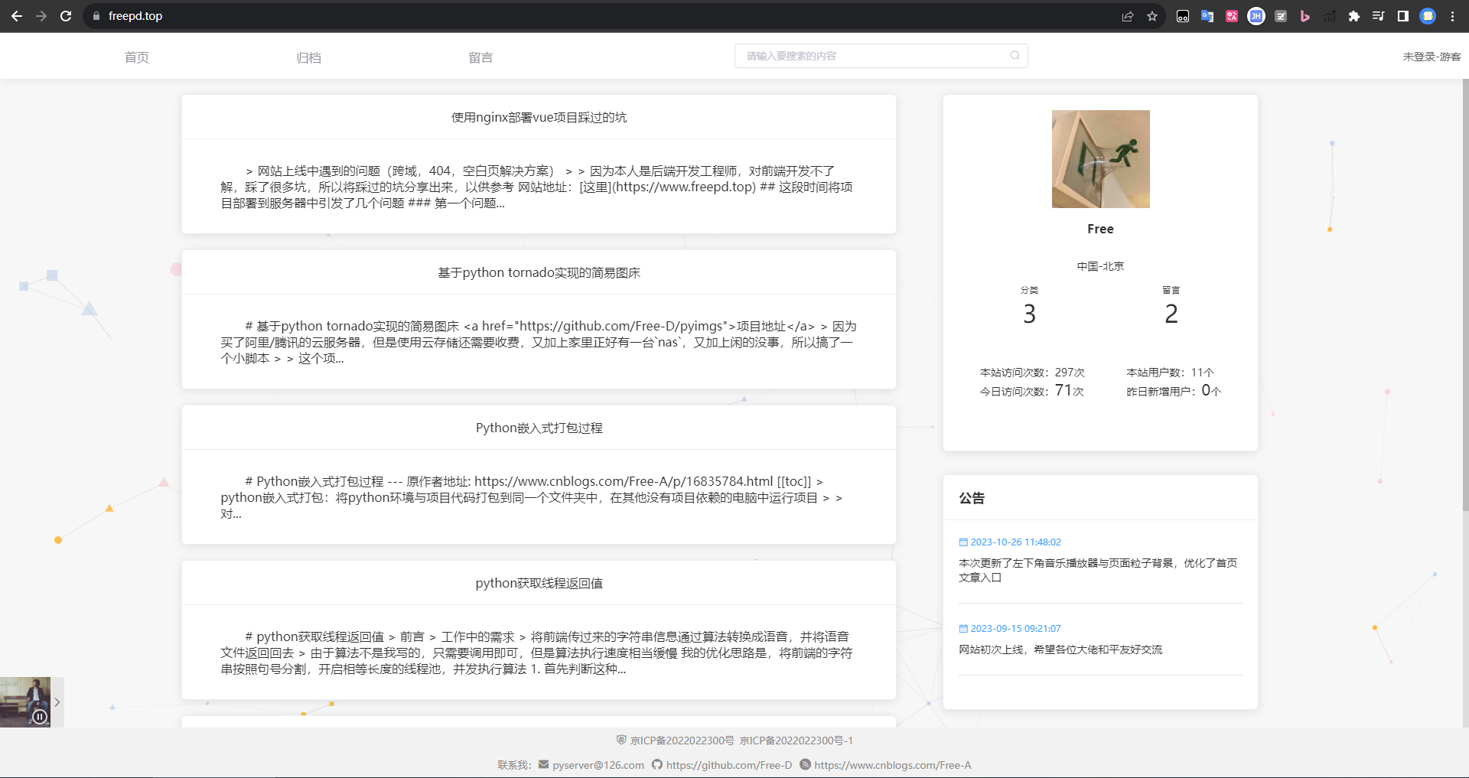
Task: Open the JH extension icon
Action: (x=1256, y=16)
